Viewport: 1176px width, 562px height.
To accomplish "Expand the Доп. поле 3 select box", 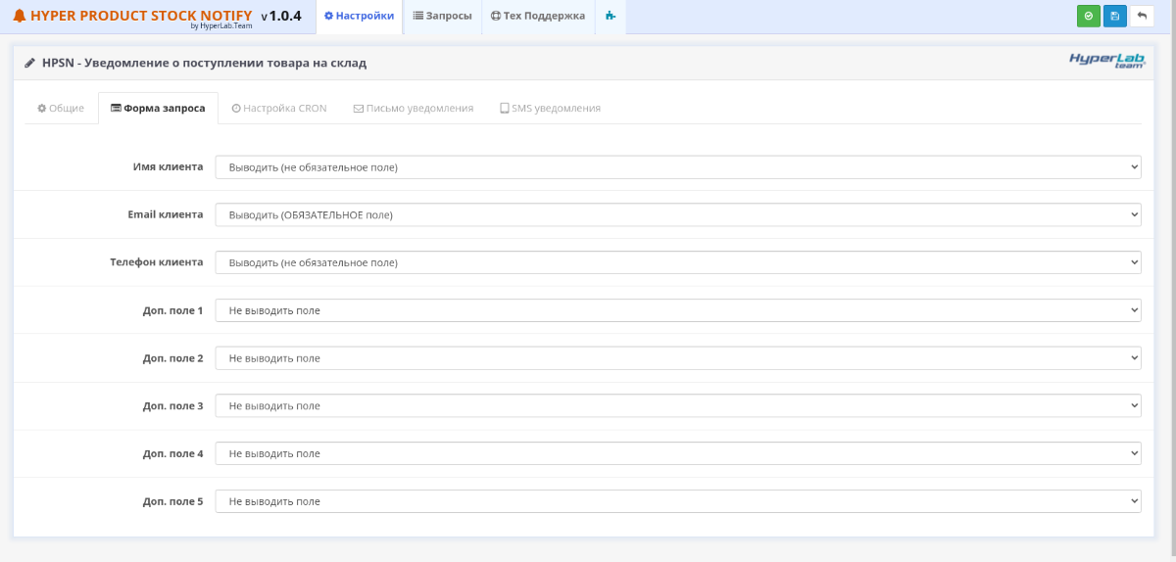I will pyautogui.click(x=678, y=405).
